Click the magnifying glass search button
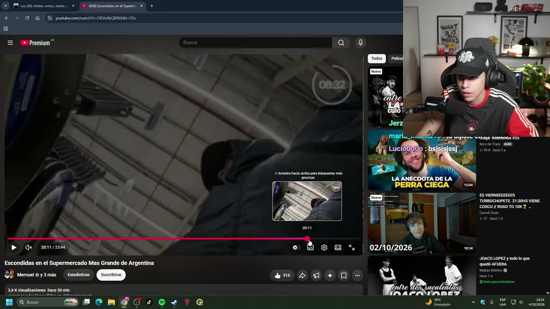Screen dimensions: 550x309 tap(341, 42)
